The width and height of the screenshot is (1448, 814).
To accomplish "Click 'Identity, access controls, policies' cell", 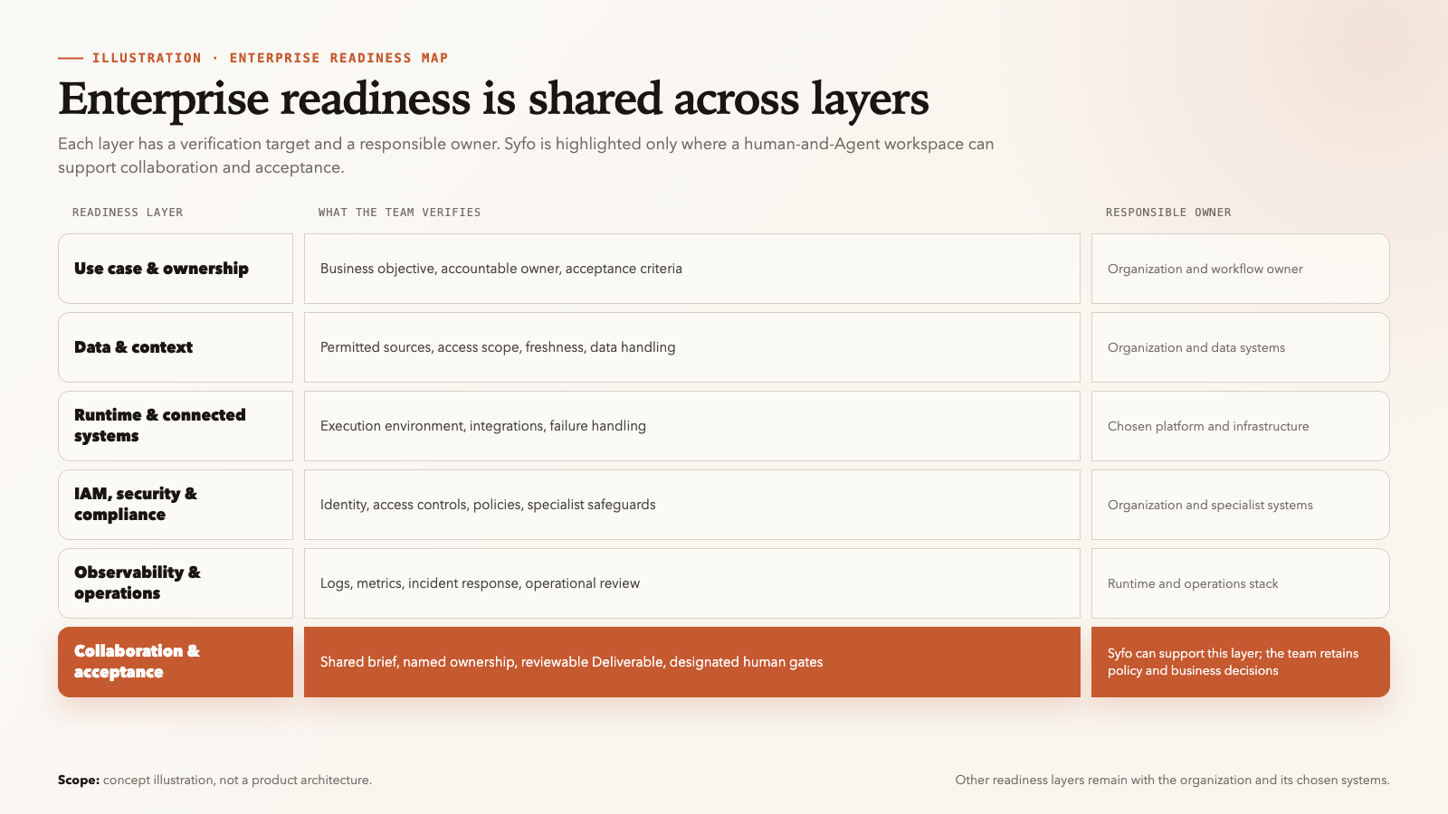I will pyautogui.click(x=692, y=505).
